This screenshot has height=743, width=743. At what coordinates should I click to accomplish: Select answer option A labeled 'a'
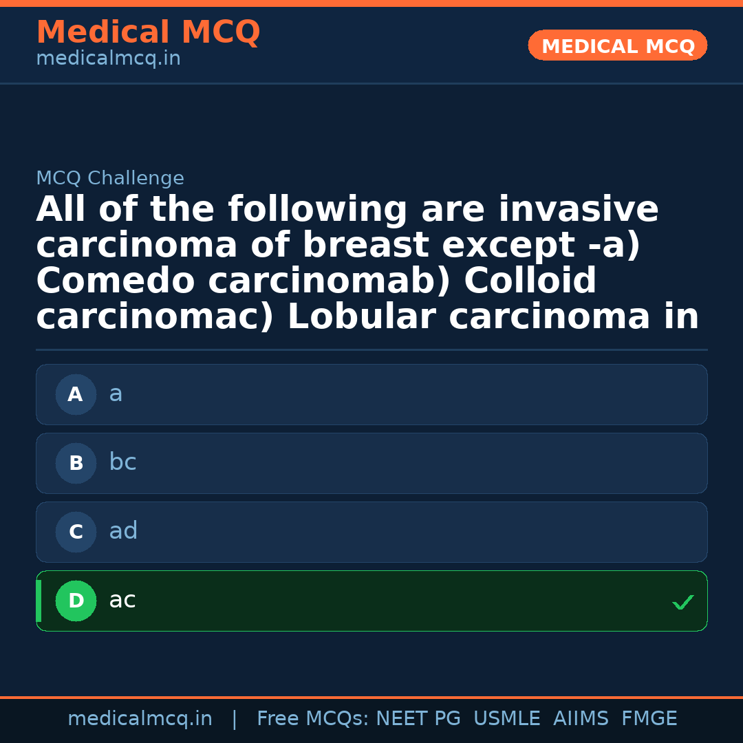[x=371, y=394]
